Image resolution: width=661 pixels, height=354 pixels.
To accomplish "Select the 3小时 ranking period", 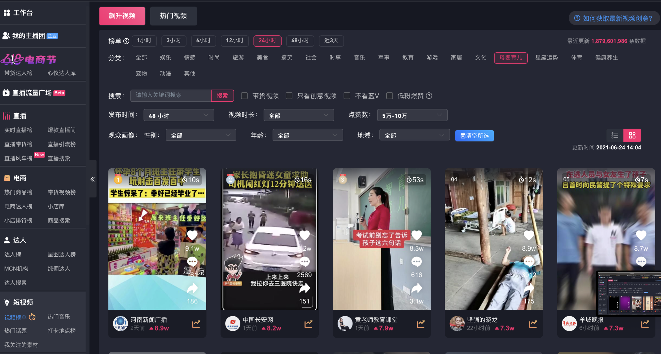I will pyautogui.click(x=174, y=41).
